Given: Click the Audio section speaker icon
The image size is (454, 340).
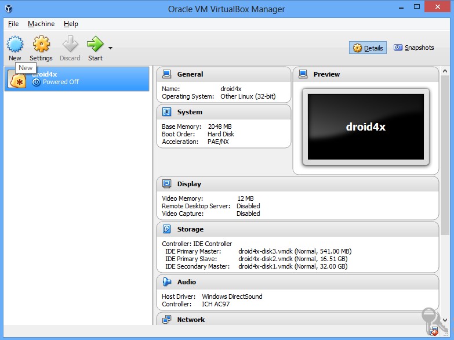Looking at the screenshot, I should tap(167, 282).
